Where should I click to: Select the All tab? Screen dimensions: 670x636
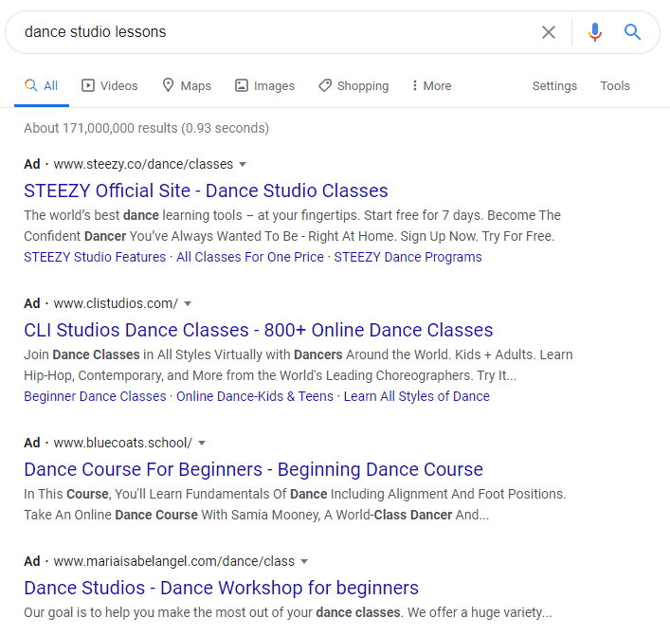pos(42,86)
